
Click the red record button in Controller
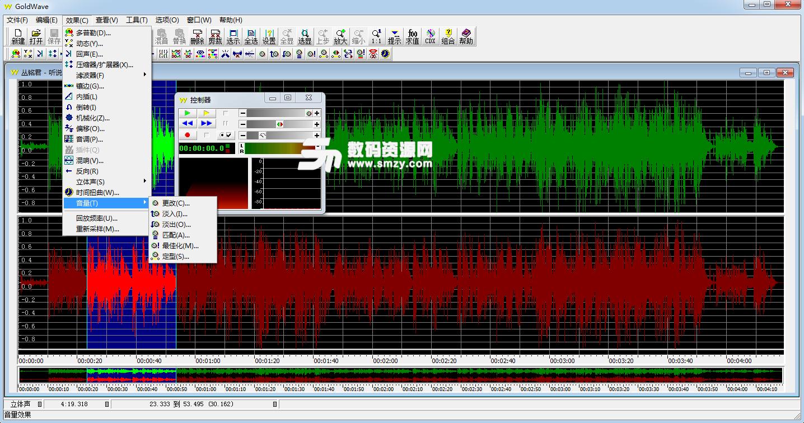click(x=188, y=135)
